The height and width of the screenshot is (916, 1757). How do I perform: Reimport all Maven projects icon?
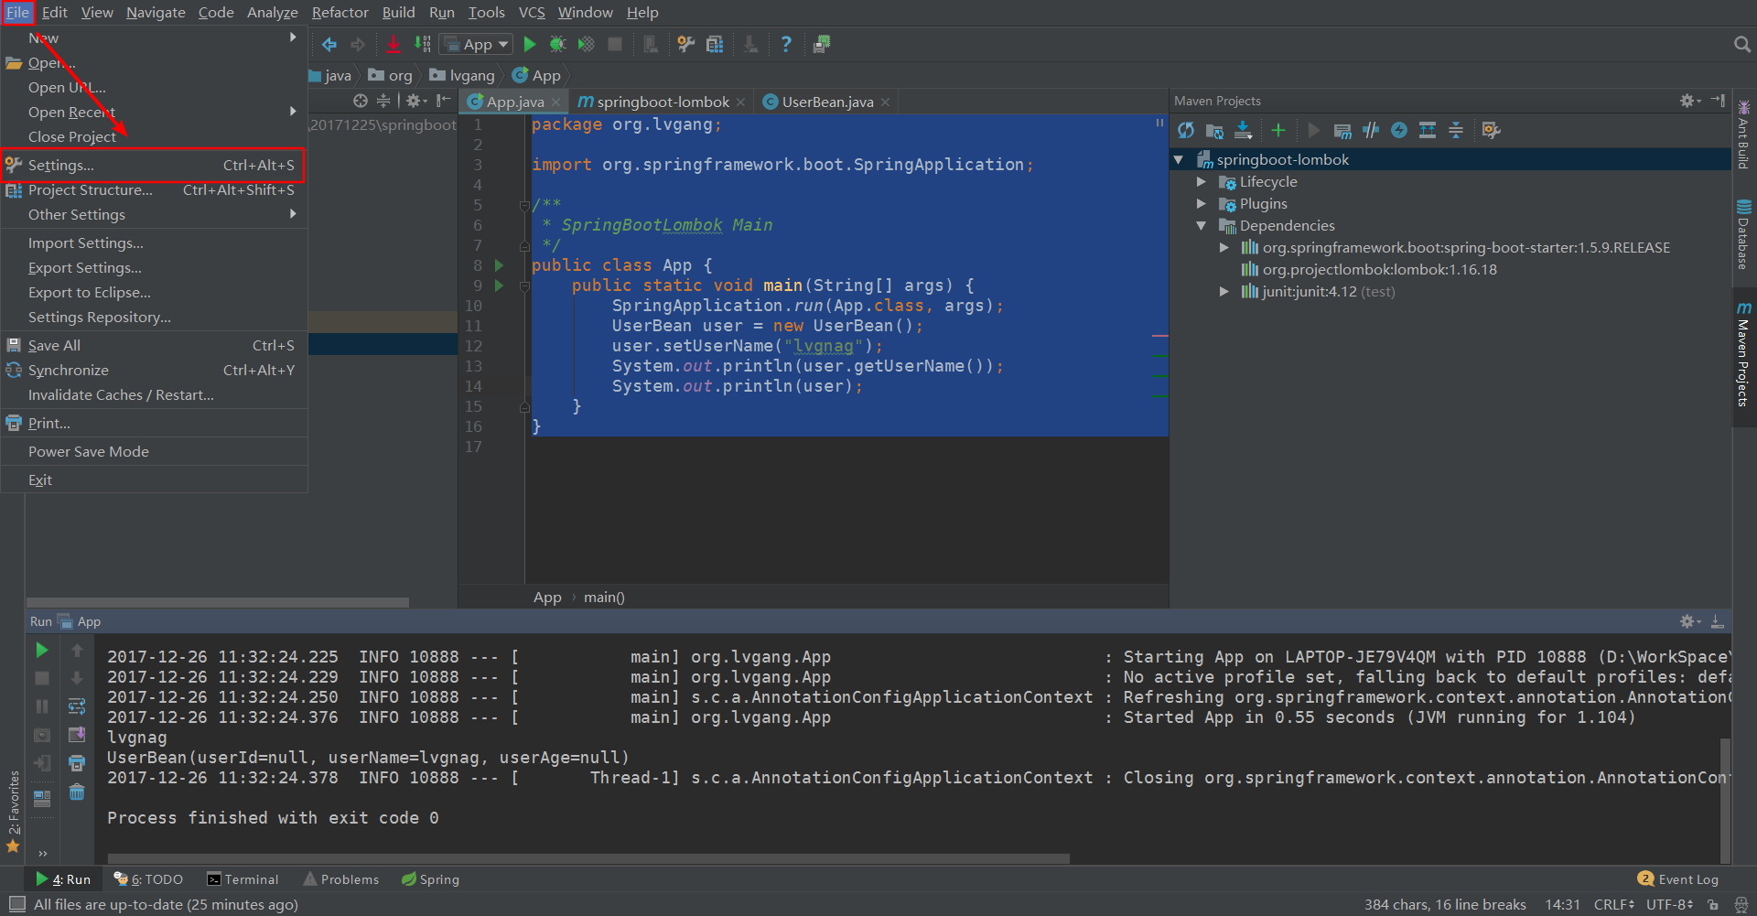click(1186, 130)
